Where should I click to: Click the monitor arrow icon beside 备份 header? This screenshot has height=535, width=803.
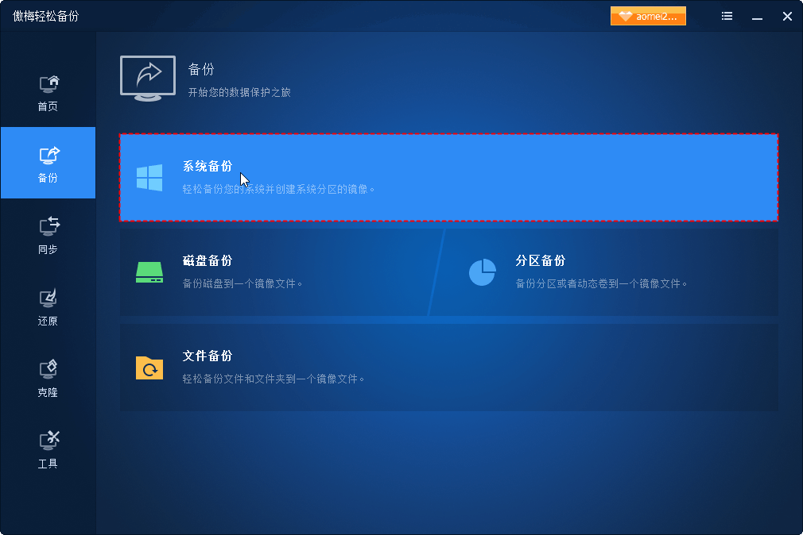148,79
